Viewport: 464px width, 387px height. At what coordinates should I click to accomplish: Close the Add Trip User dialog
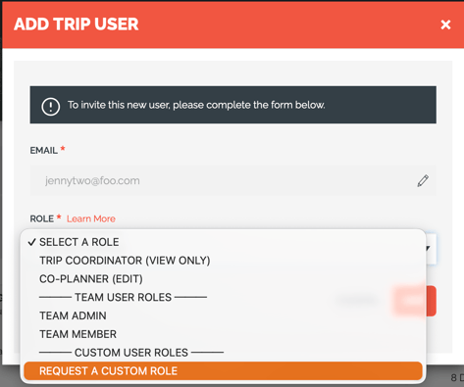[x=445, y=24]
